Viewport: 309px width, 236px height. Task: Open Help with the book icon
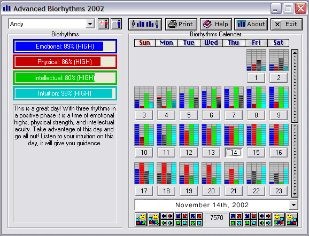[x=216, y=24]
